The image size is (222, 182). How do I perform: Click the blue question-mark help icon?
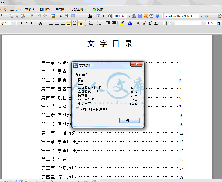[157, 16]
